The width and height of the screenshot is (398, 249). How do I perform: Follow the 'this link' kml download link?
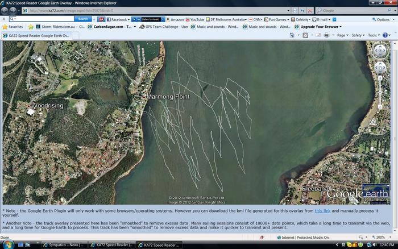click(x=322, y=211)
